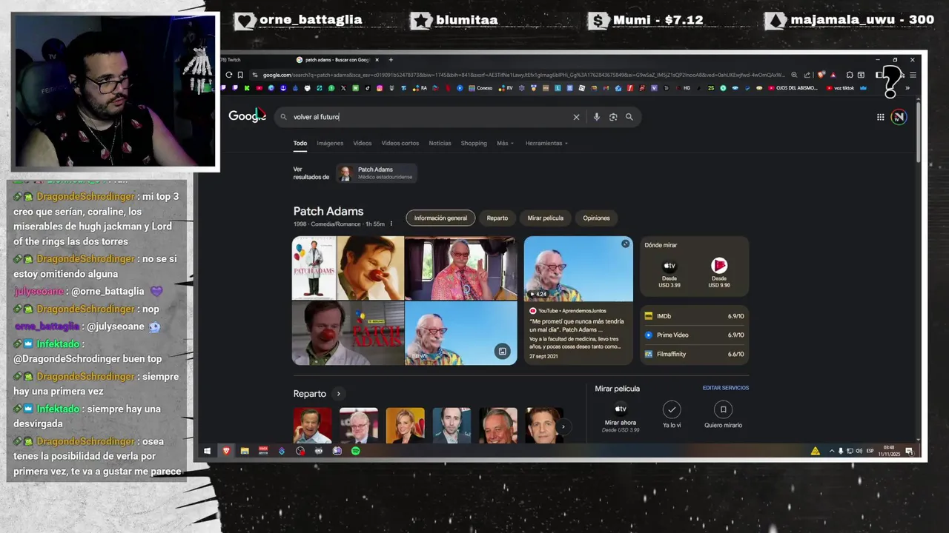Switch to the 'Imágenes' tab
Screen dimensions: 949x533
point(330,143)
